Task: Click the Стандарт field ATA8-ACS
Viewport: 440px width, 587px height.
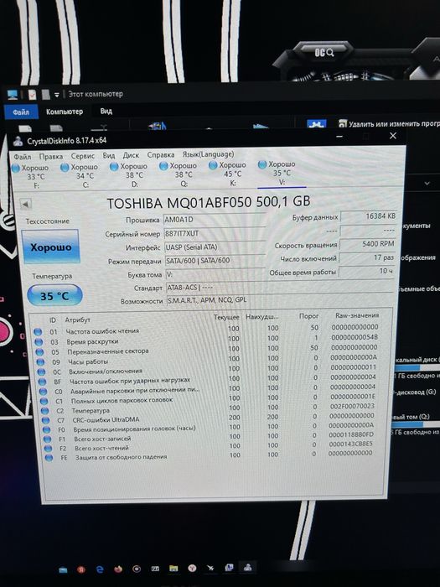Action: pos(281,288)
